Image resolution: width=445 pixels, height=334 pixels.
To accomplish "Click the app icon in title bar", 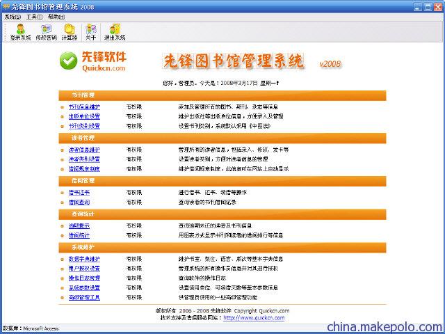I will 6,6.
